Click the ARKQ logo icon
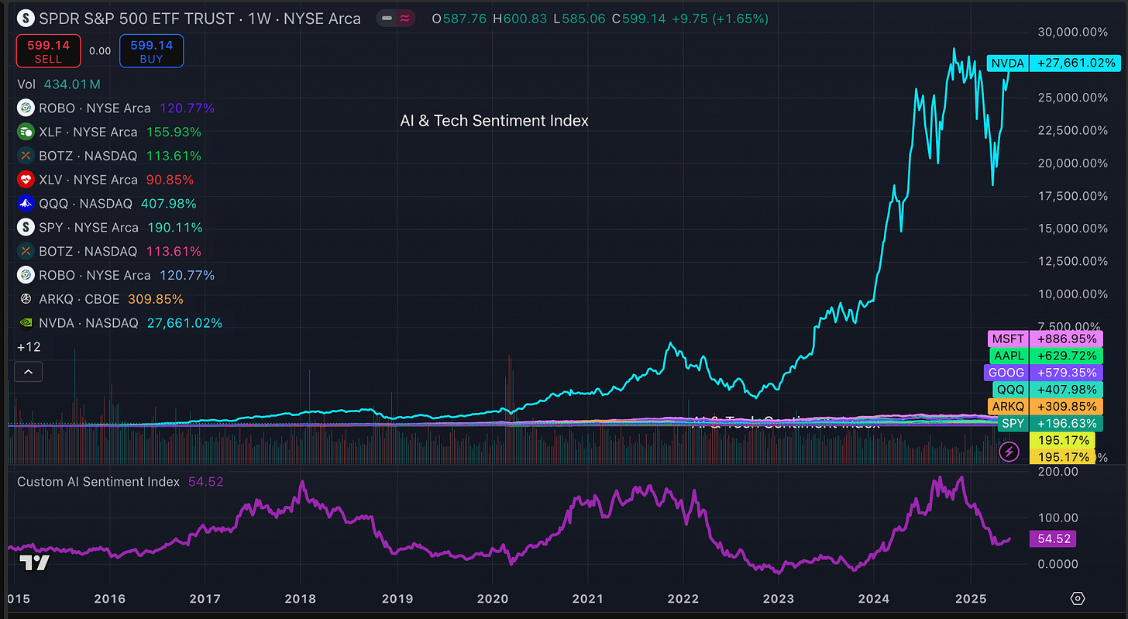 (x=26, y=299)
